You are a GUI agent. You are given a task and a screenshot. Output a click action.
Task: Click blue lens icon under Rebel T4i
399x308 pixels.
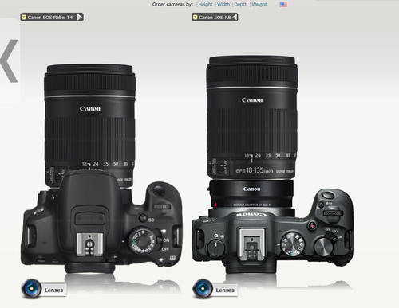click(x=31, y=289)
